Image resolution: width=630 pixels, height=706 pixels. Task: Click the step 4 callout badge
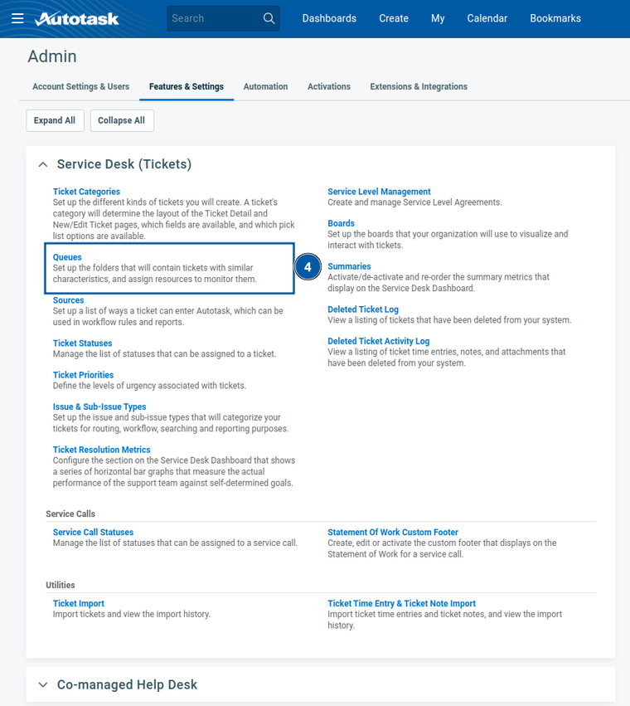(x=308, y=268)
